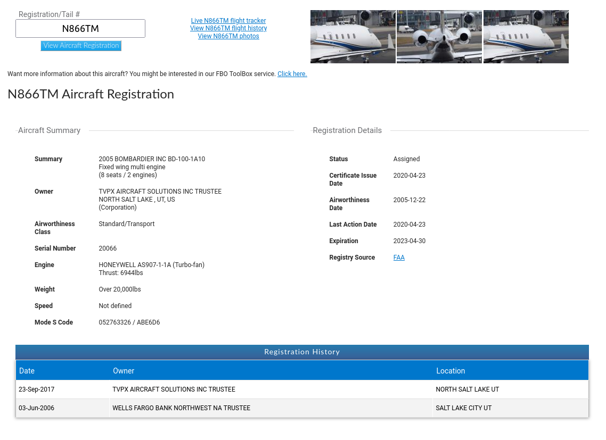
Task: Open the rightmost aircraft side-view photo thumbnail
Action: pos(526,37)
